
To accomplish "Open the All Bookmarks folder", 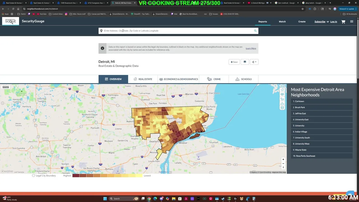I will point(350,14).
